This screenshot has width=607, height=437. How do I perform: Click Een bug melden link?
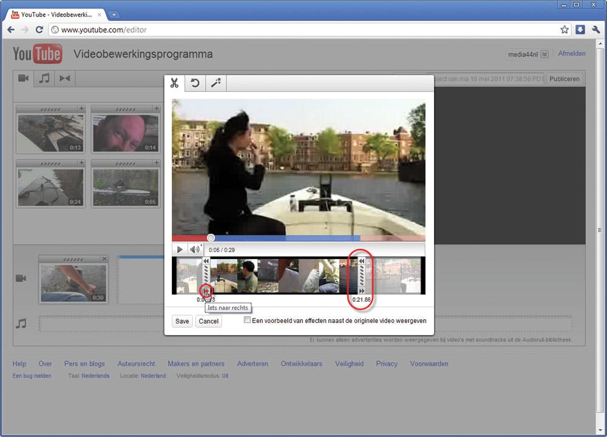coord(32,376)
